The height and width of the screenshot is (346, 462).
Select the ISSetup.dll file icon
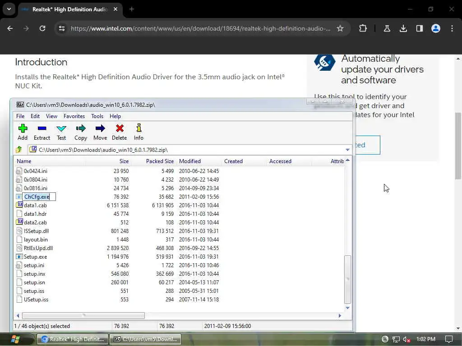tap(19, 231)
